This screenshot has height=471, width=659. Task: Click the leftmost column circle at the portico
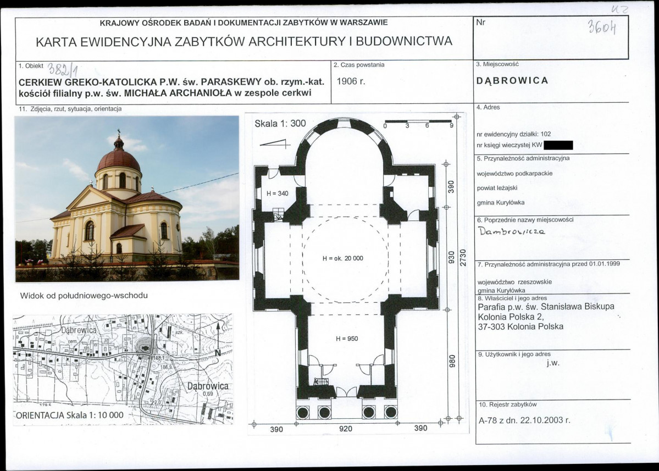[303, 413]
